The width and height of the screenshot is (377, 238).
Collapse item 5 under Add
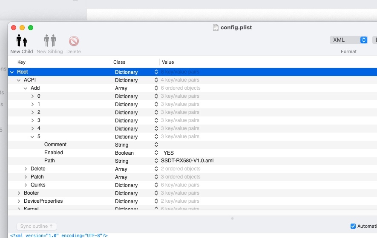[x=32, y=137]
